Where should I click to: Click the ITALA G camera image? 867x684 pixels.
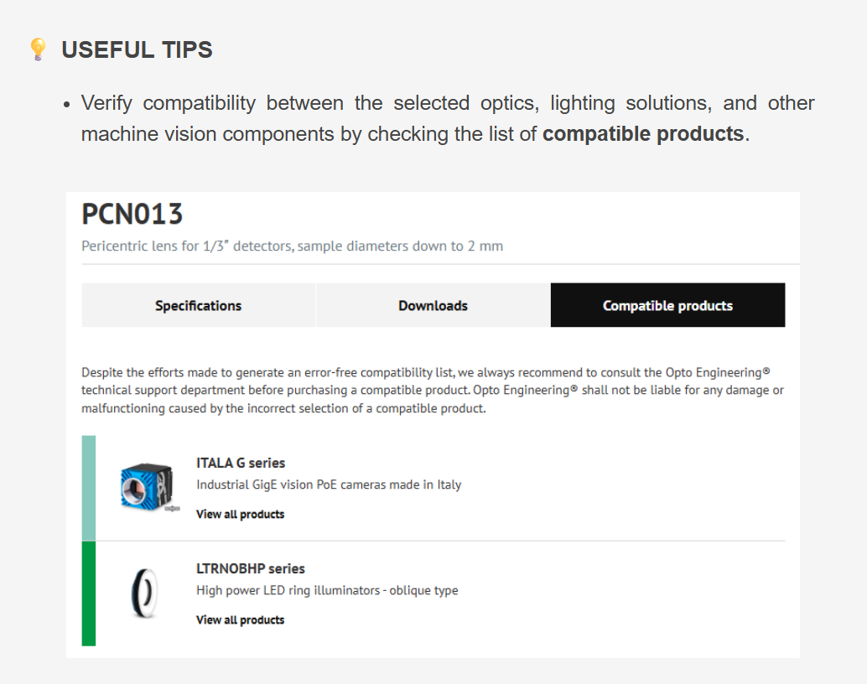tap(148, 486)
